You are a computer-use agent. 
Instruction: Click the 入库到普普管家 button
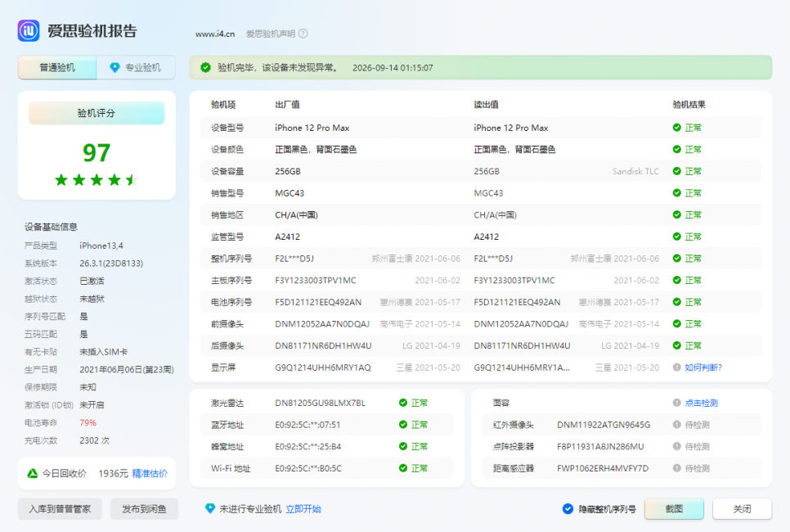pyautogui.click(x=60, y=509)
